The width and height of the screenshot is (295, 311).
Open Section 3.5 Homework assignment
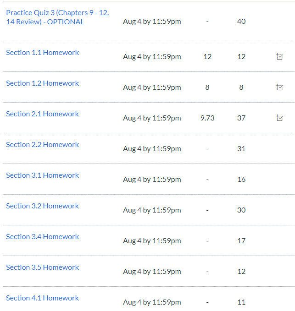pyautogui.click(x=43, y=267)
